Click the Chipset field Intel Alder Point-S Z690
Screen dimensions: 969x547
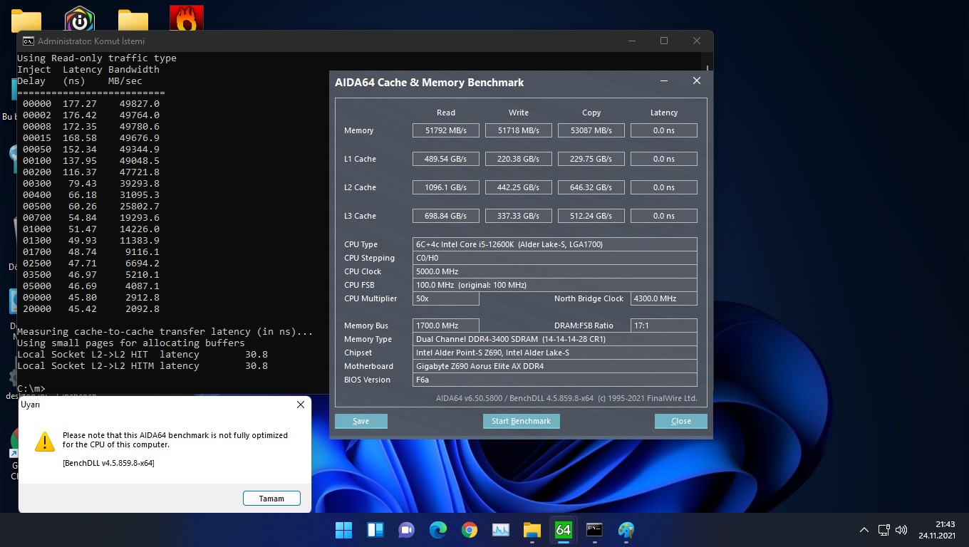(555, 353)
